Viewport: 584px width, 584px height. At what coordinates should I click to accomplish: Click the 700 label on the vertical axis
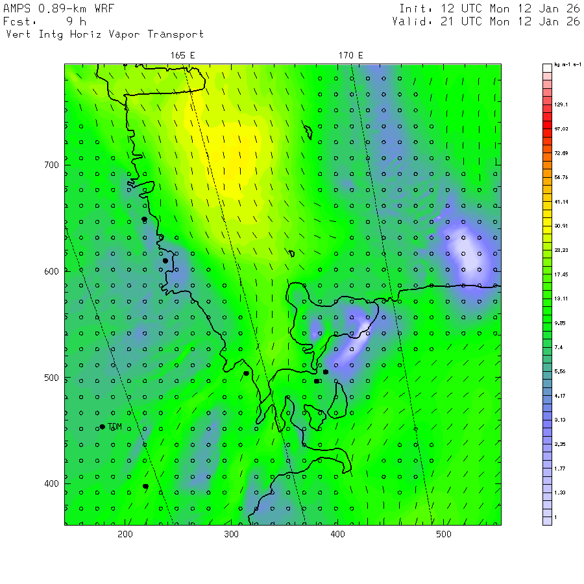pos(52,165)
